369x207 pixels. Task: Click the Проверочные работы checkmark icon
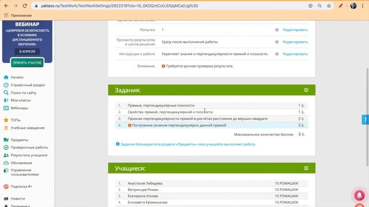6,147
